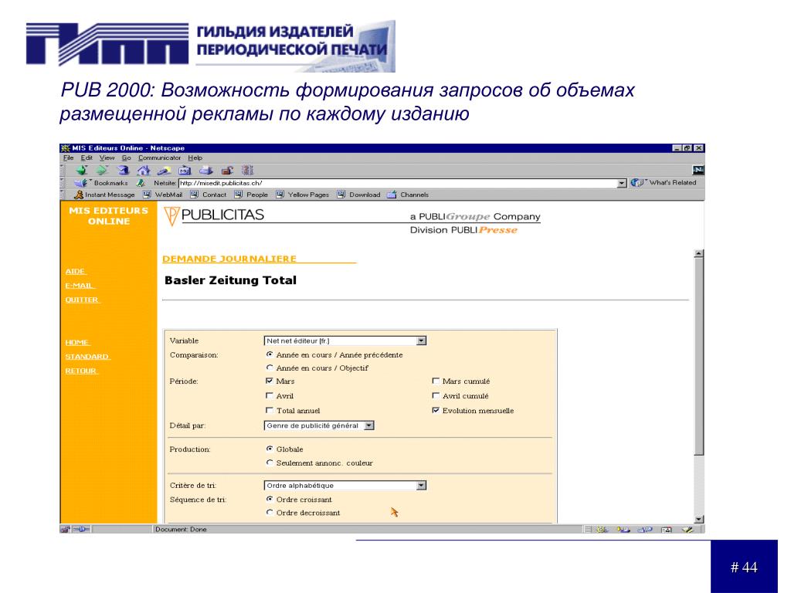Select the Ordre decroissant radio
Screen dimensions: 791x593
(270, 513)
